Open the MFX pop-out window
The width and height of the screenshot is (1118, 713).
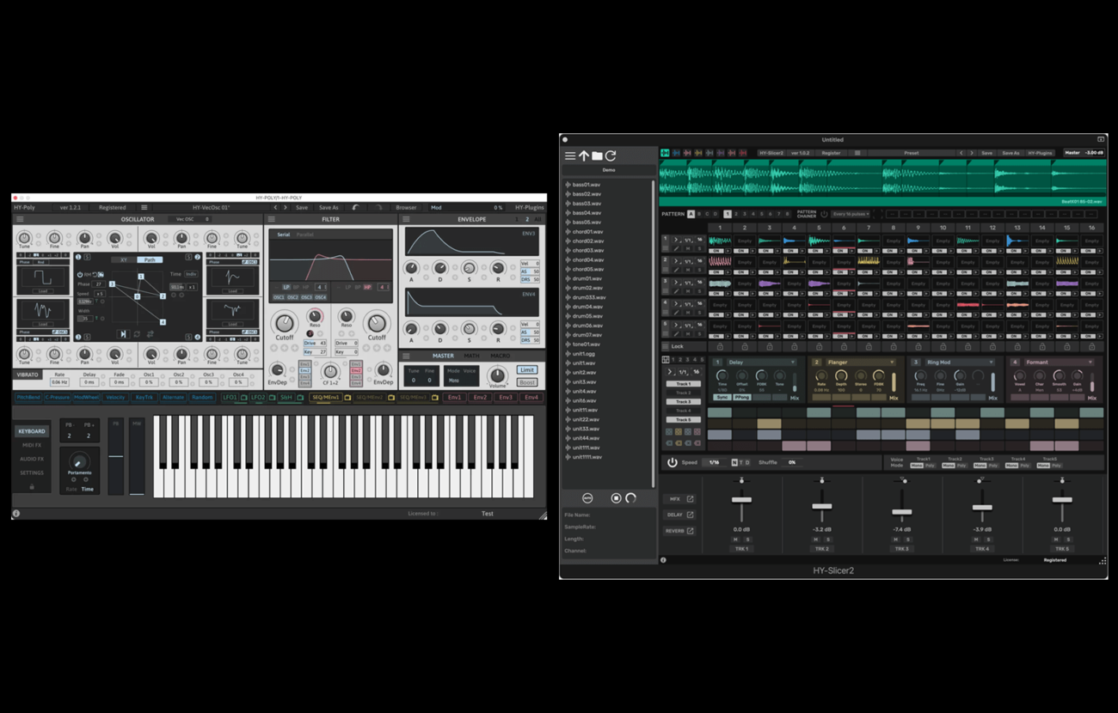pos(689,499)
